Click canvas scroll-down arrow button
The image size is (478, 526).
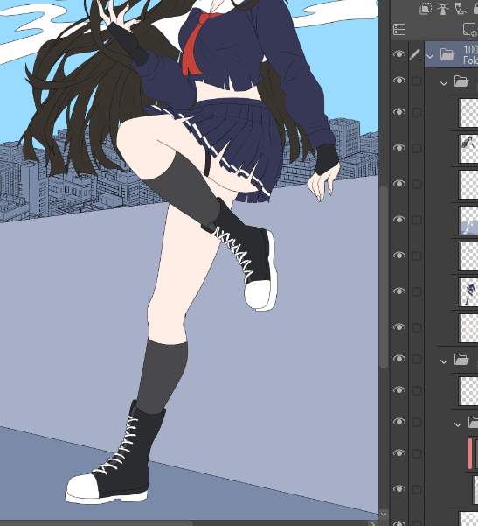[384, 515]
